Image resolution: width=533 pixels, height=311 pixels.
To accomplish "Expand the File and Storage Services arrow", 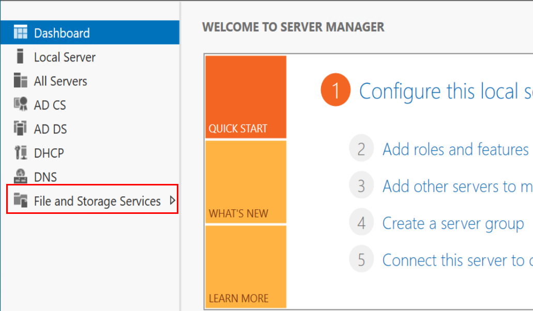I will [x=173, y=201].
